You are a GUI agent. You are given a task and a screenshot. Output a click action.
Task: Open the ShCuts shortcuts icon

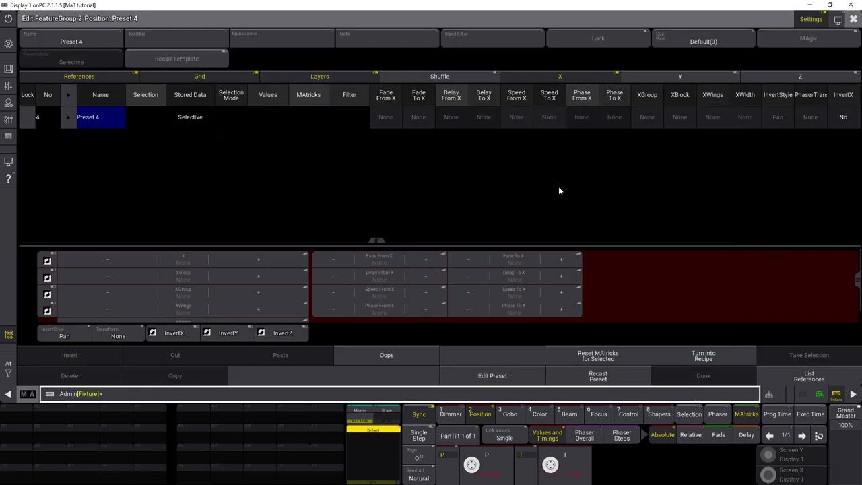coord(836,395)
